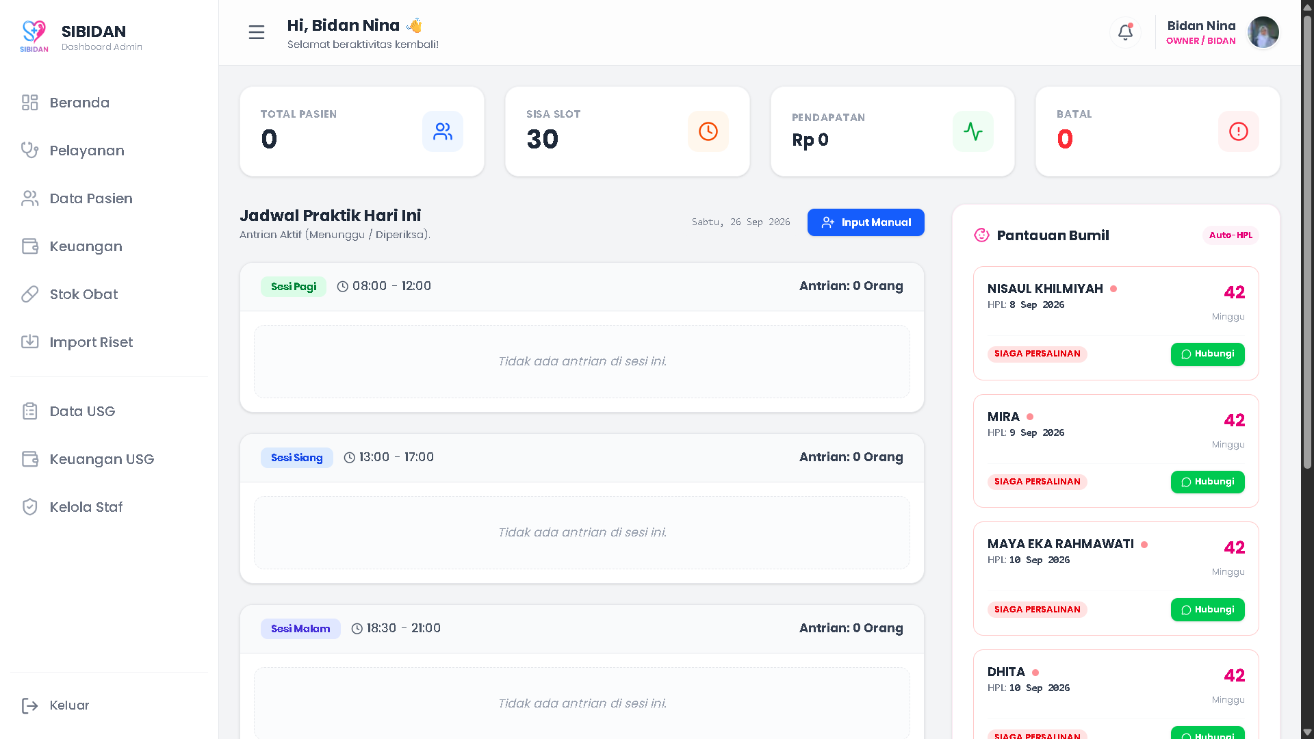Click patient name MAYA EKA RAHMAWATI
This screenshot has width=1314, height=739.
[1061, 544]
